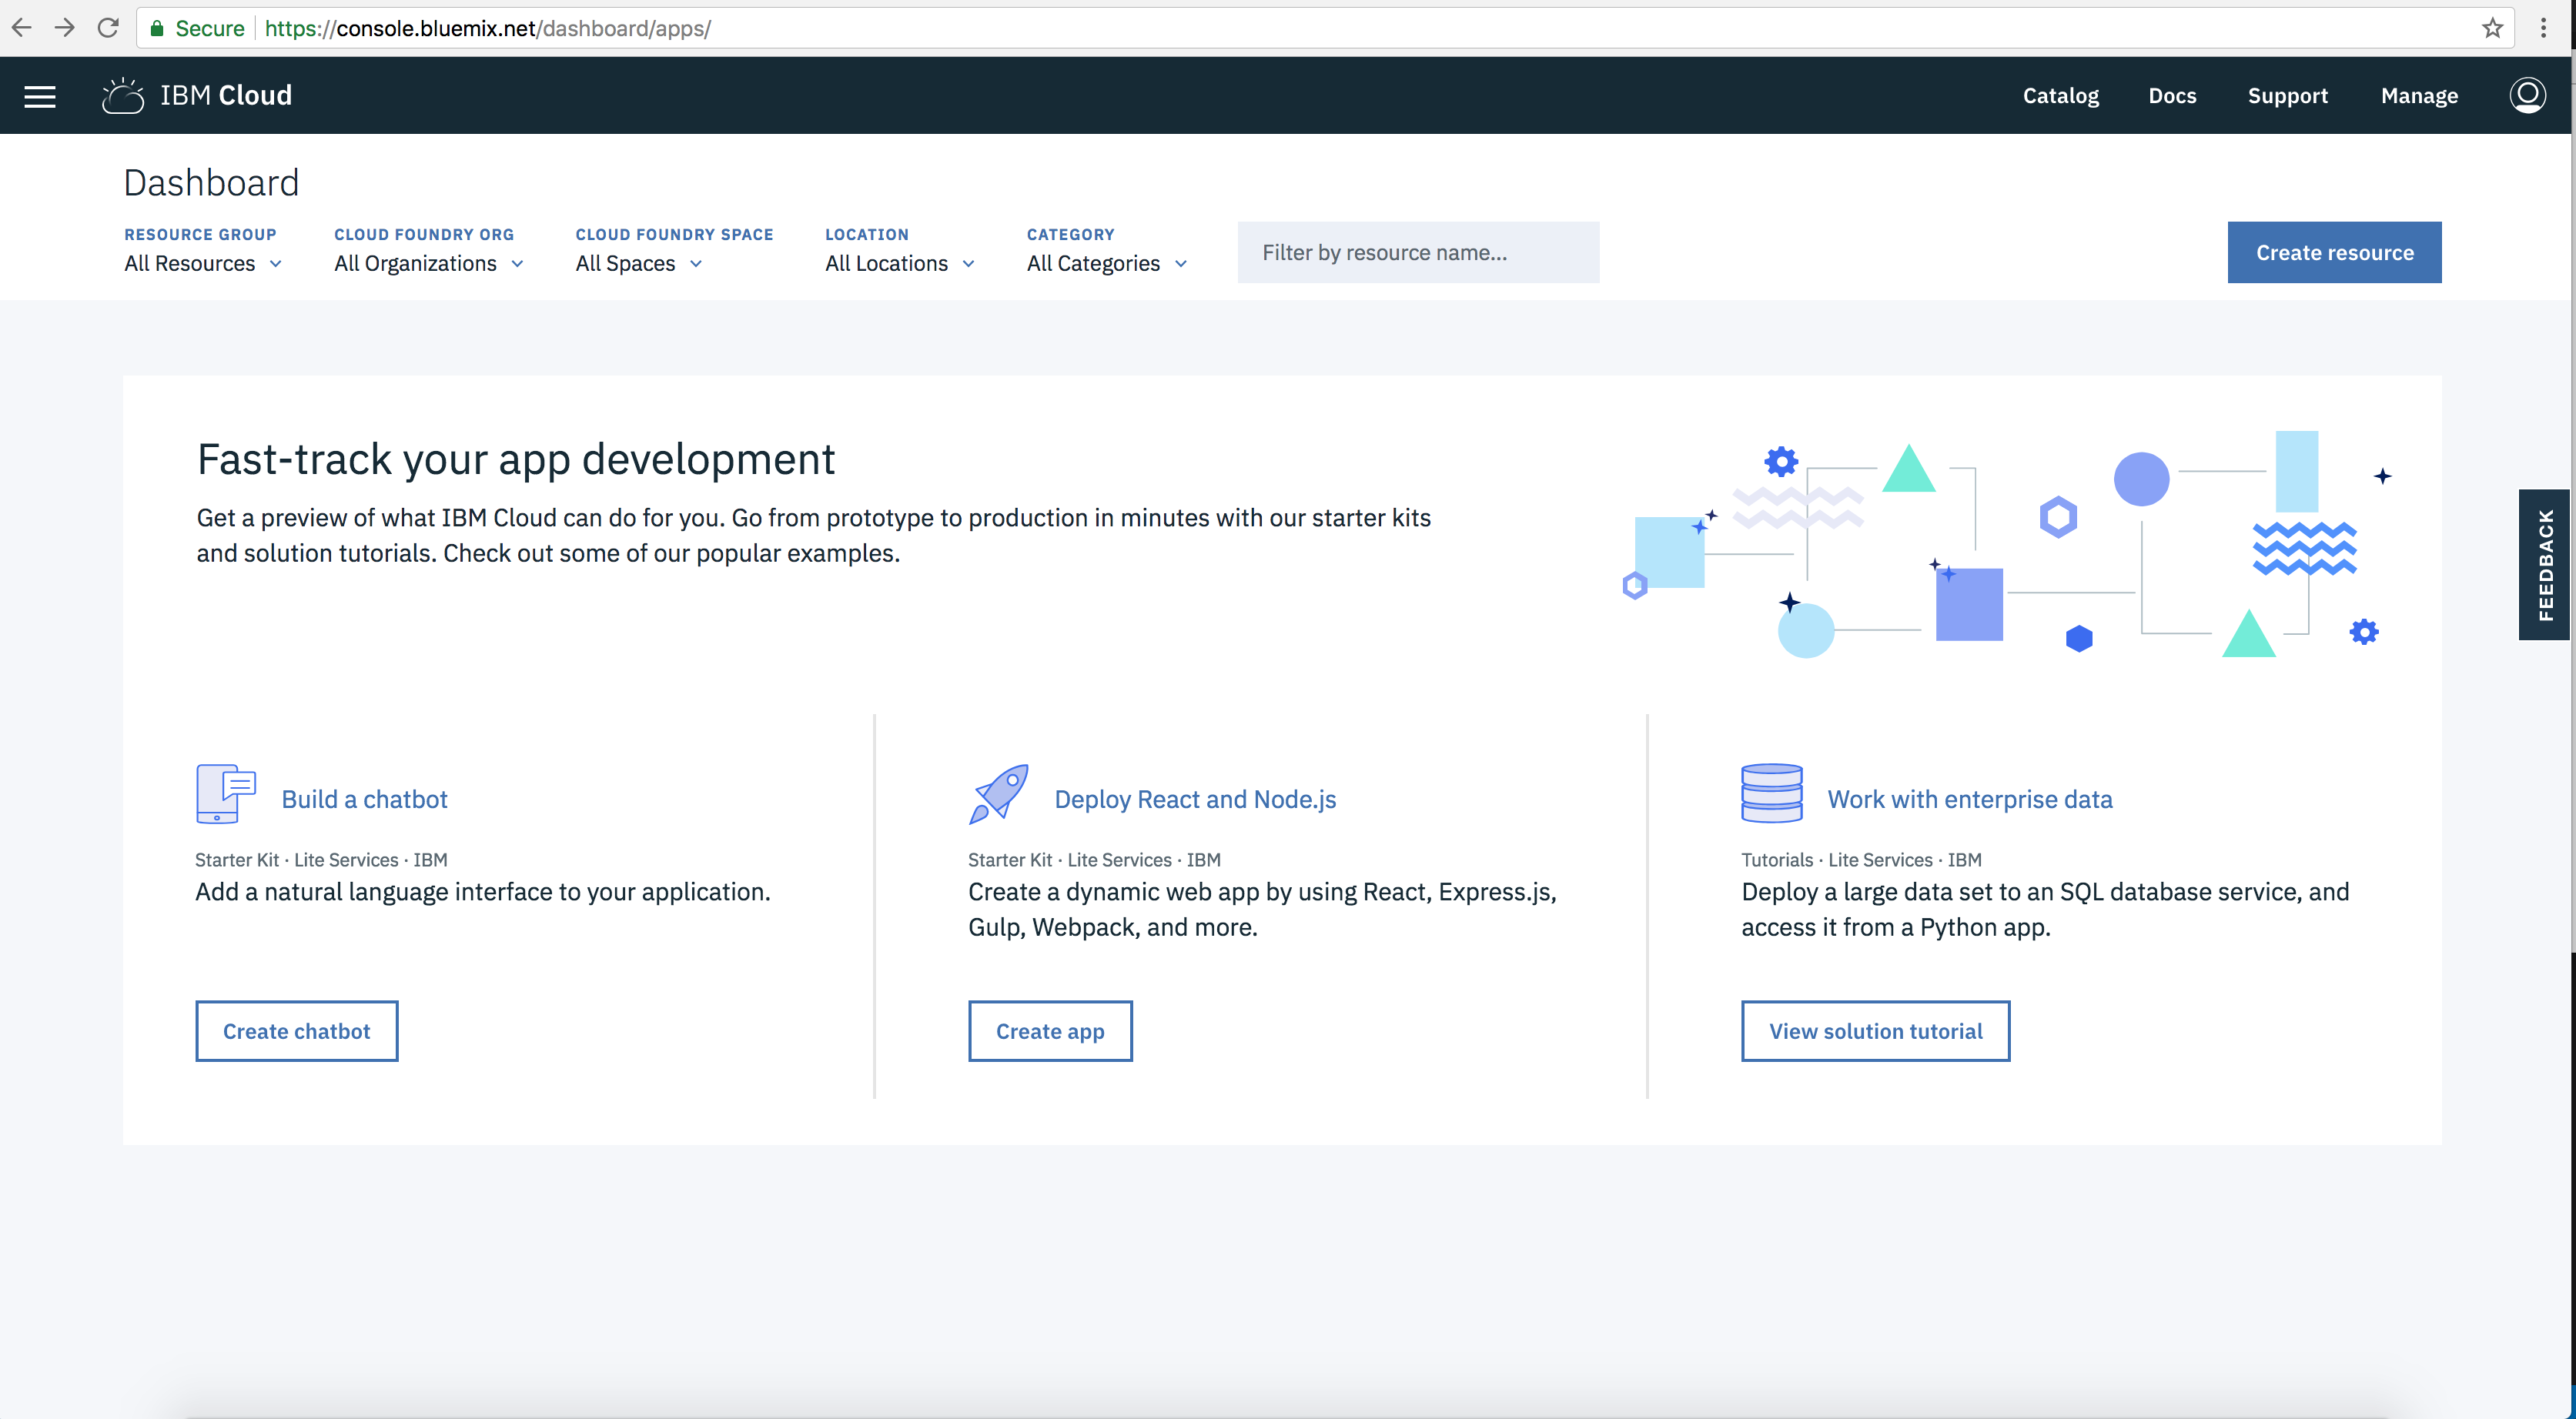Click the browser back arrow

22,28
